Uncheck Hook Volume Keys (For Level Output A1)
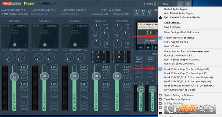The width and height of the screenshot is (222, 117). click(187, 69)
